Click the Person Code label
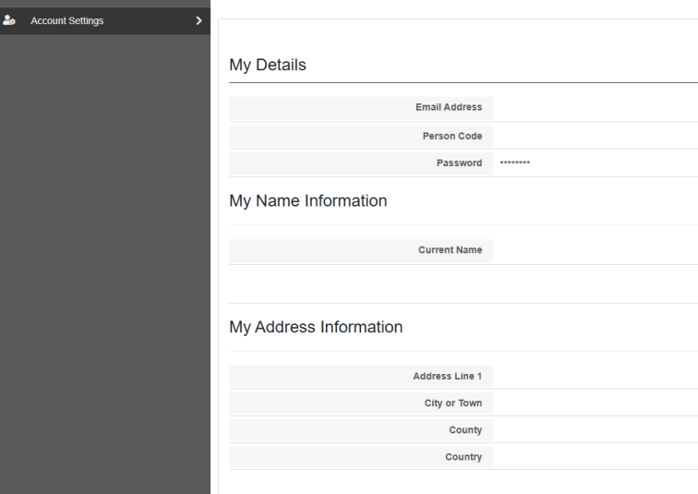 [452, 136]
